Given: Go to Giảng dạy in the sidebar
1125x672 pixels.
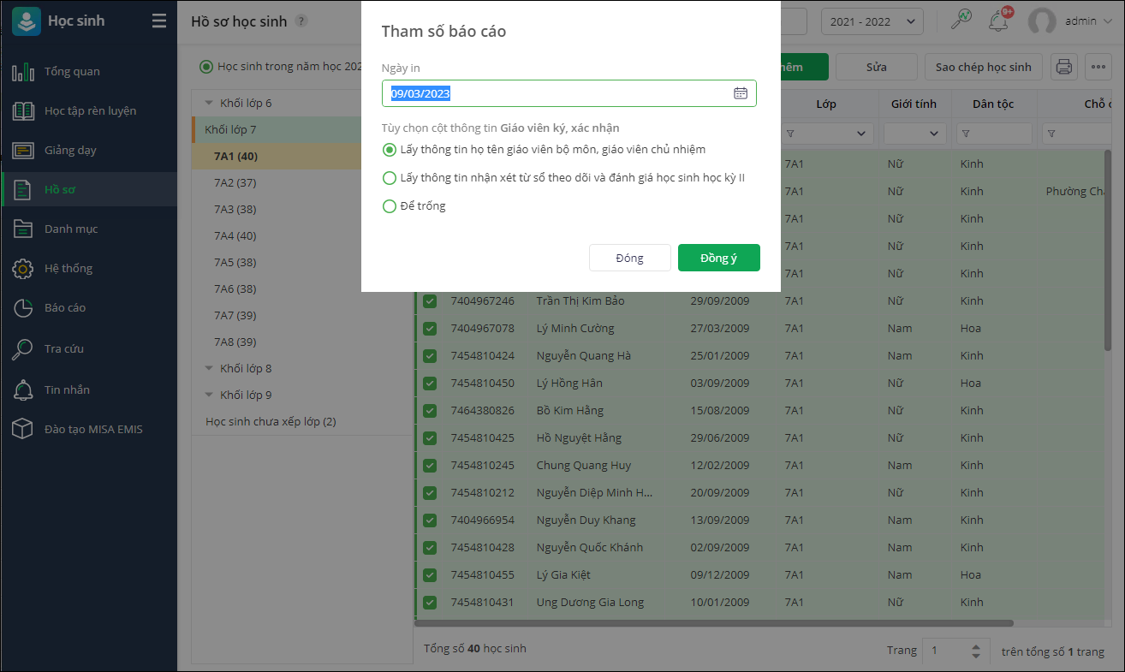Looking at the screenshot, I should point(89,150).
